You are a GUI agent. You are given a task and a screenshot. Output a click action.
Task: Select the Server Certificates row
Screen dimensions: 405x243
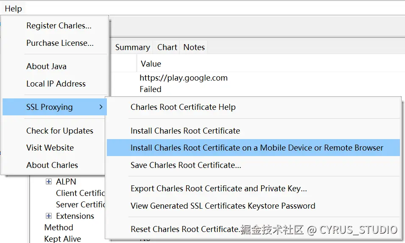click(x=80, y=204)
